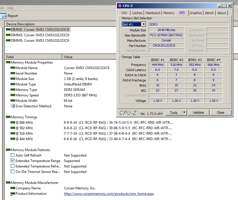Open the Bench tab

point(209,13)
